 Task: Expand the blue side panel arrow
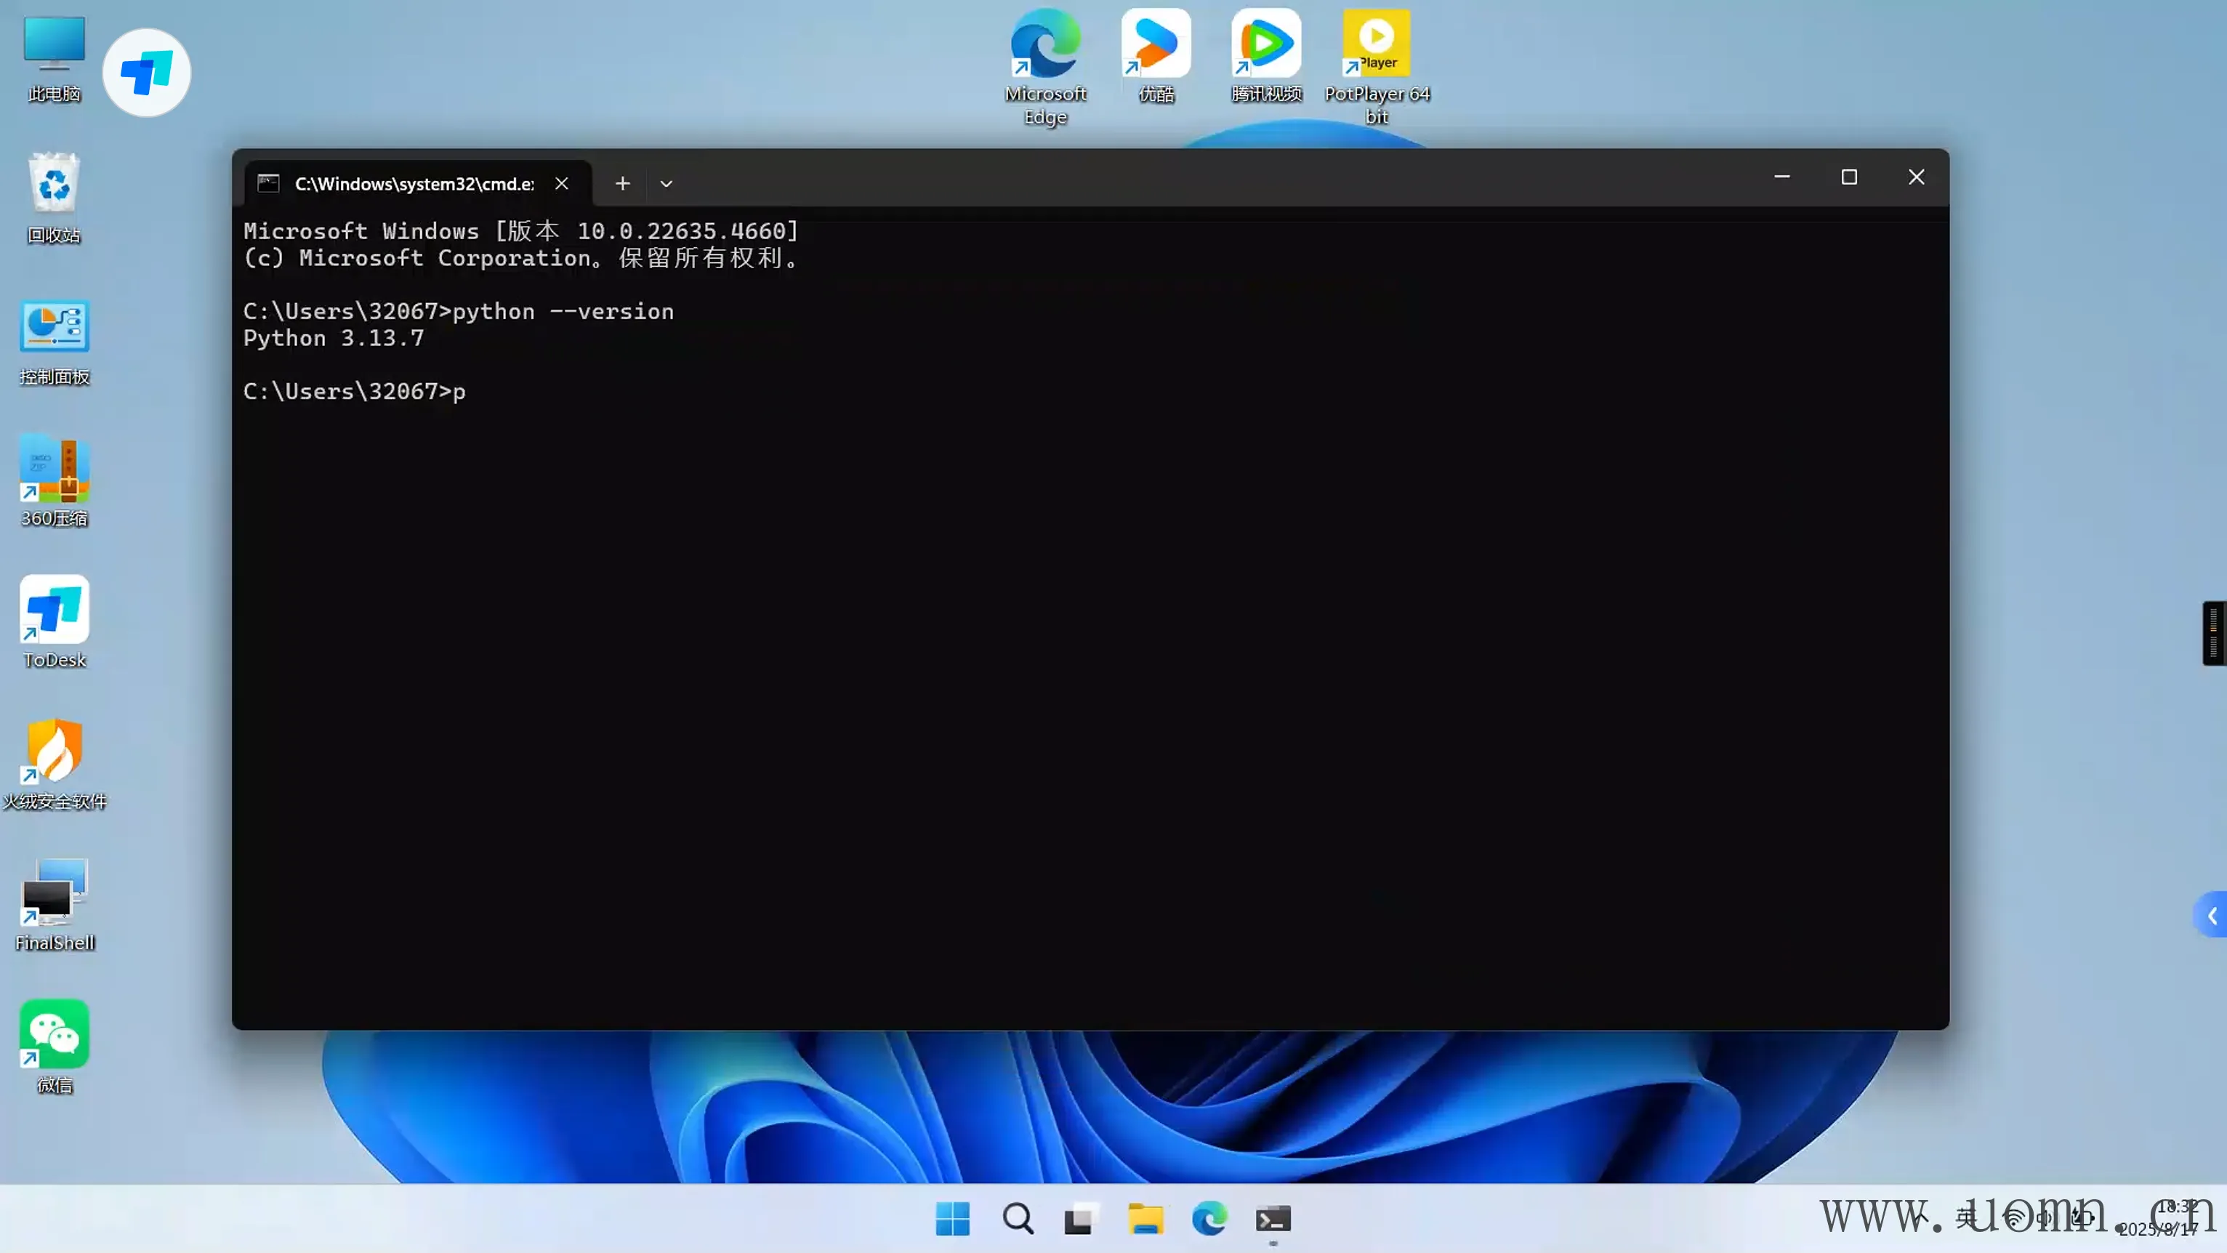pyautogui.click(x=2212, y=915)
